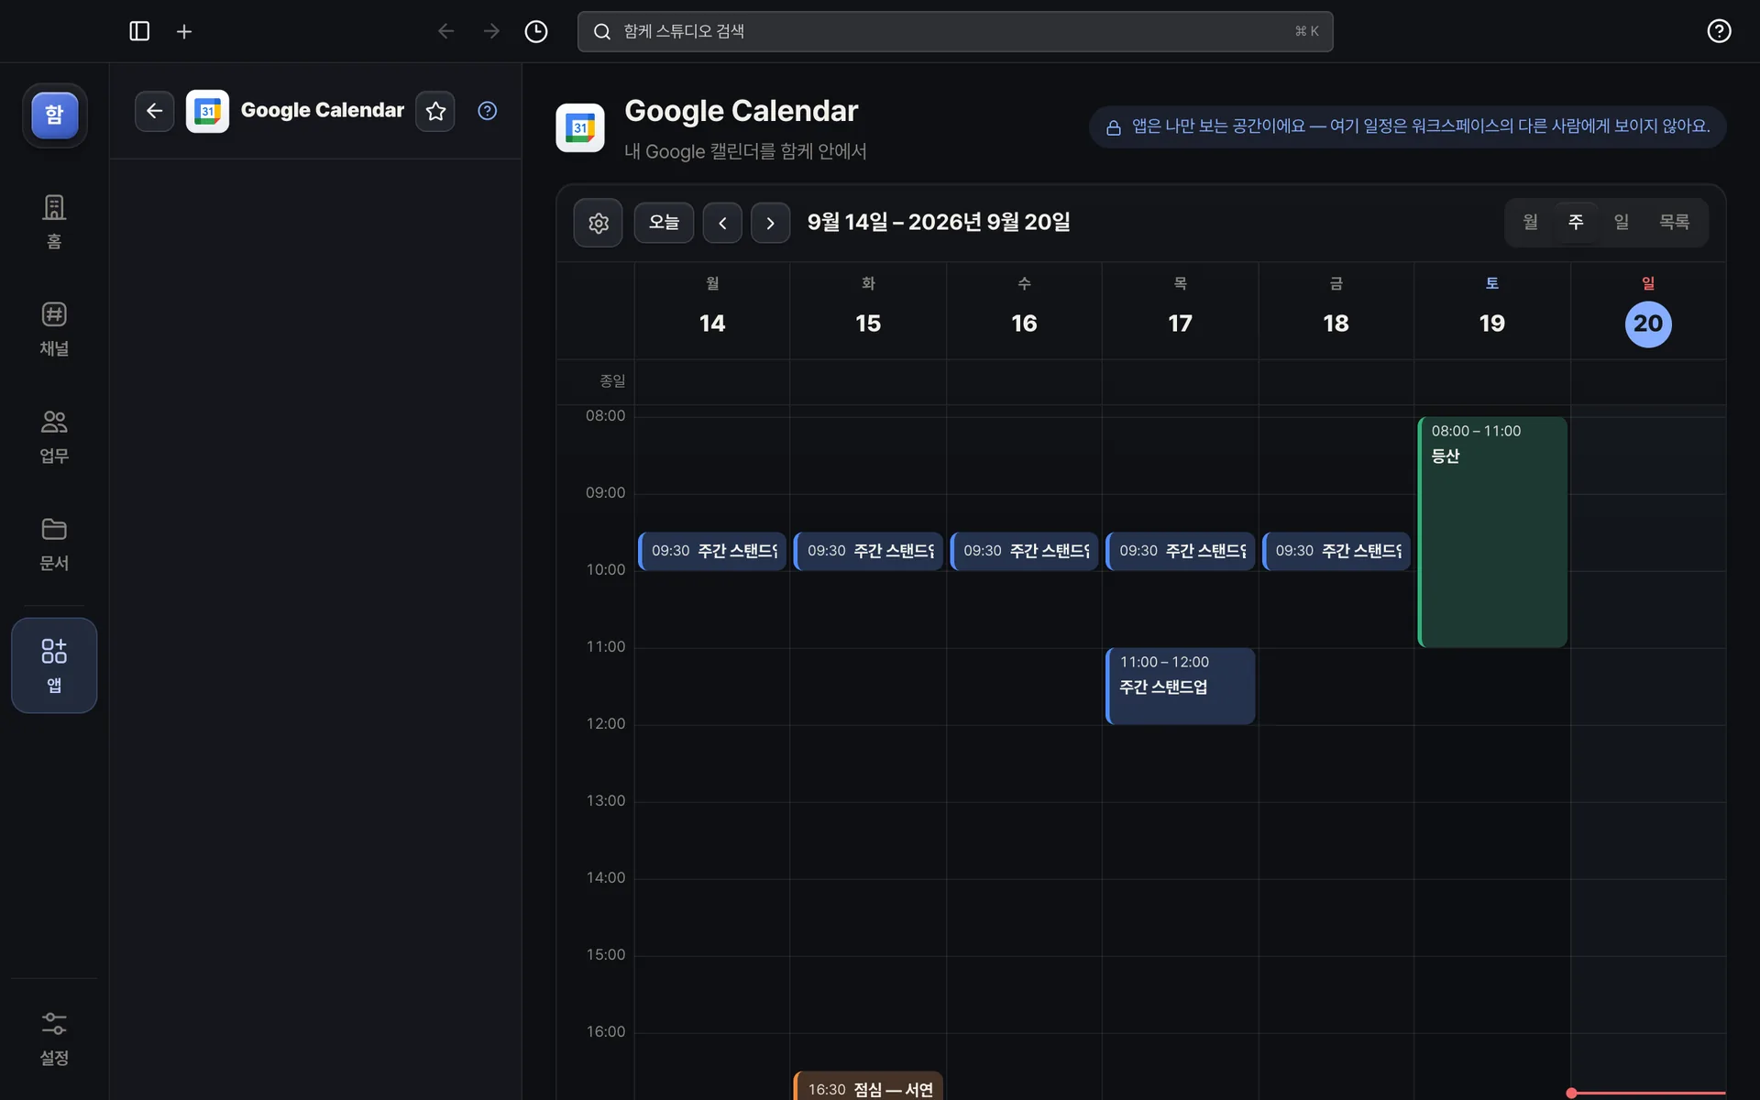Viewport: 1760px width, 1100px height.
Task: Open 11:00 – 12:00 주간 스탠드업 event
Action: (1181, 686)
